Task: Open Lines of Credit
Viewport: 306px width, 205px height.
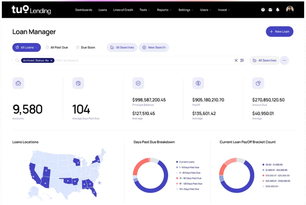Action: (x=123, y=10)
